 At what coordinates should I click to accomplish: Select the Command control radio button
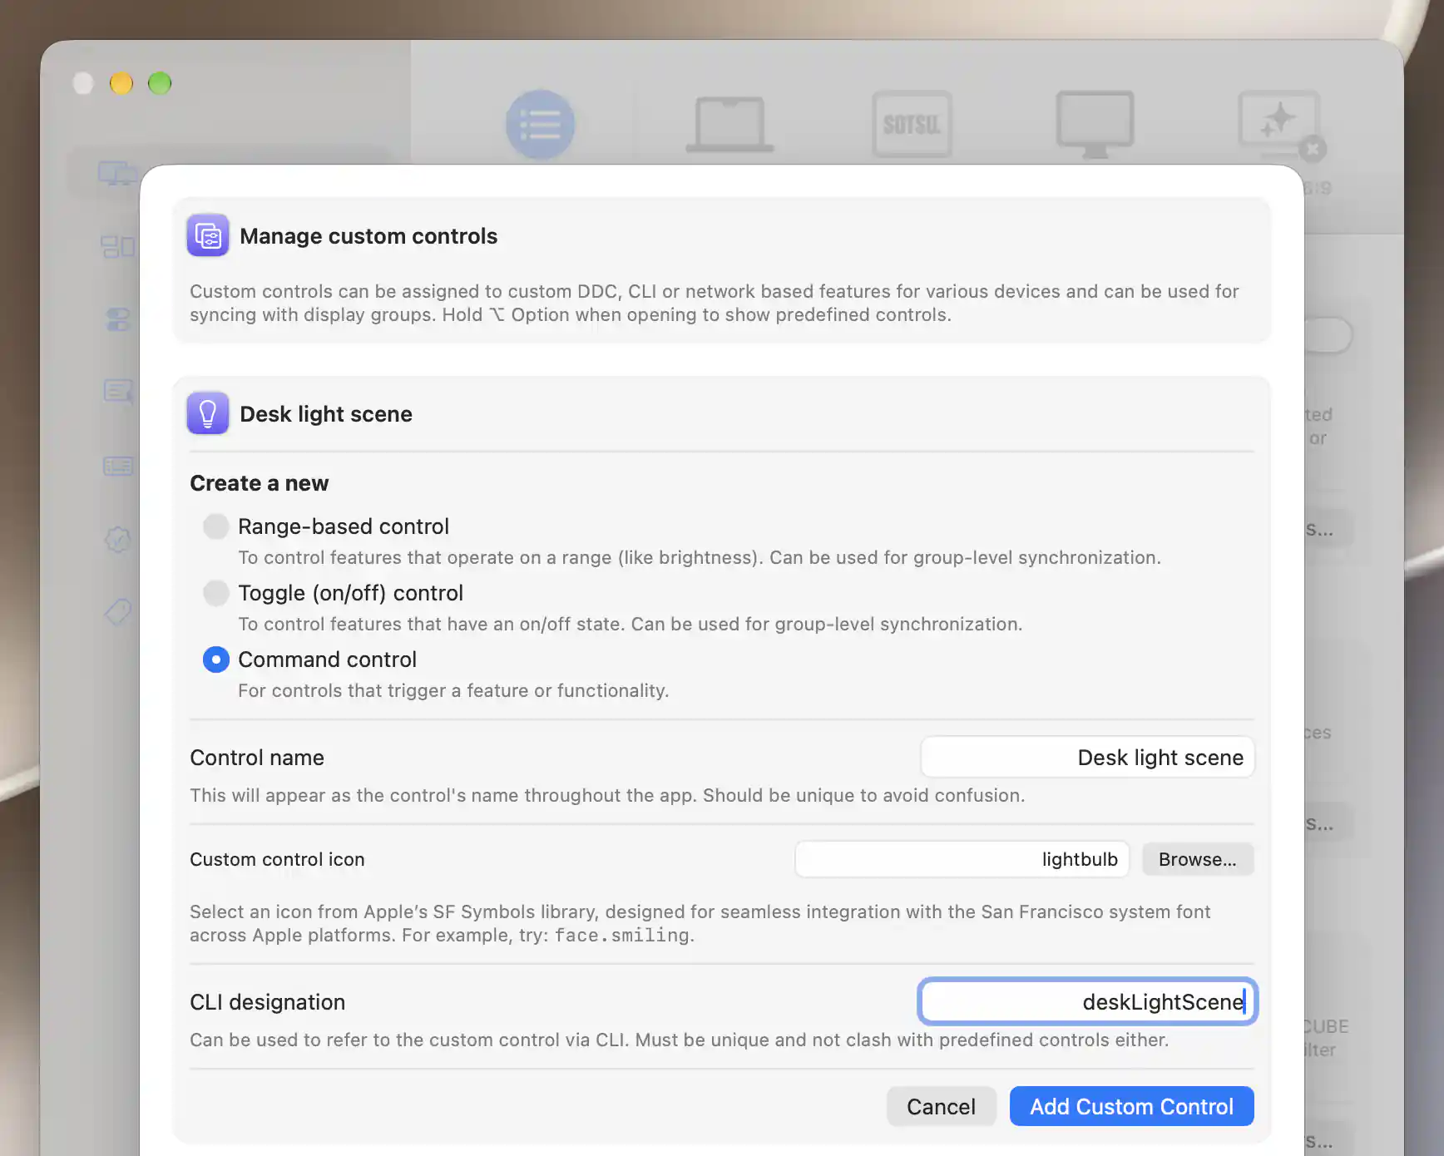[216, 660]
